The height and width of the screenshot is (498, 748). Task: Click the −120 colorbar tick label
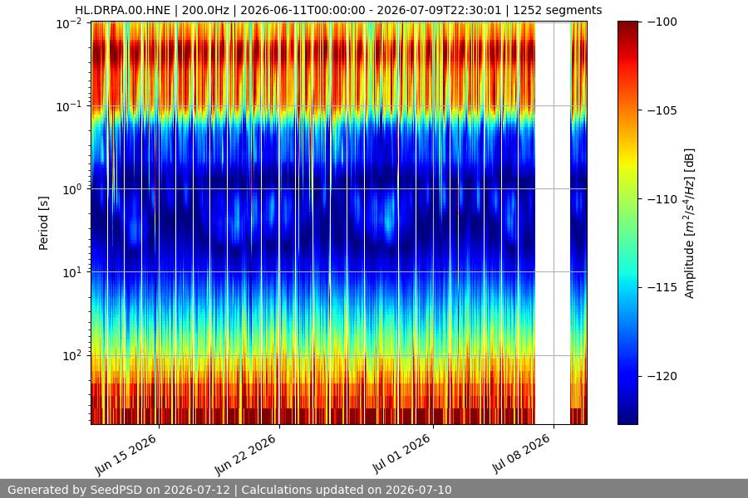[662, 376]
